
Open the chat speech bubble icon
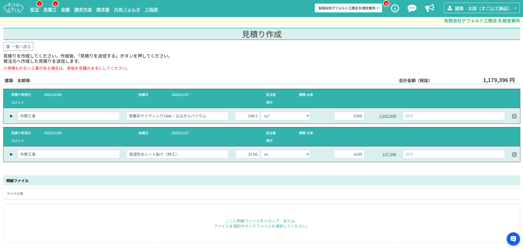pos(412,8)
